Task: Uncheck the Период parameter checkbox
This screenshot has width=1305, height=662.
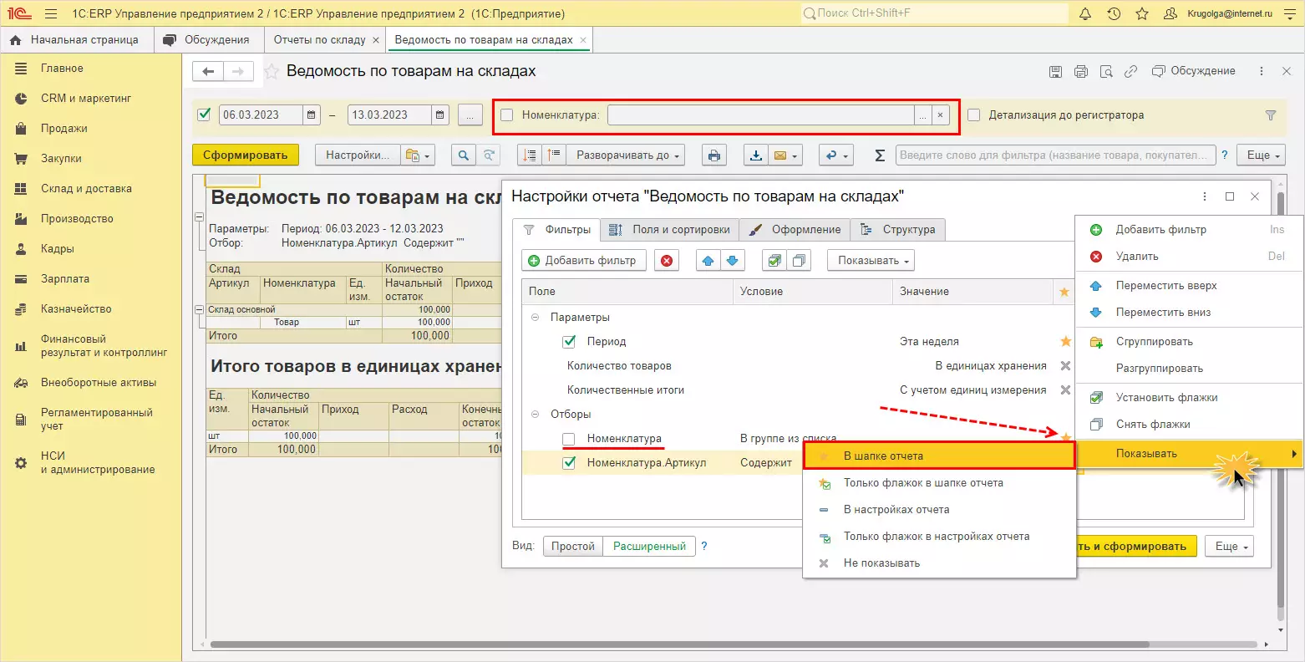Action: pos(569,342)
